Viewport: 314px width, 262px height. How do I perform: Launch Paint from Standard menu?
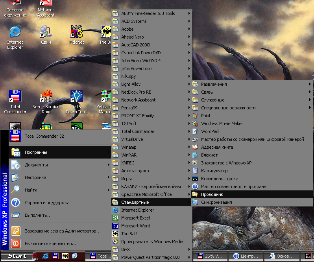coord(206,116)
